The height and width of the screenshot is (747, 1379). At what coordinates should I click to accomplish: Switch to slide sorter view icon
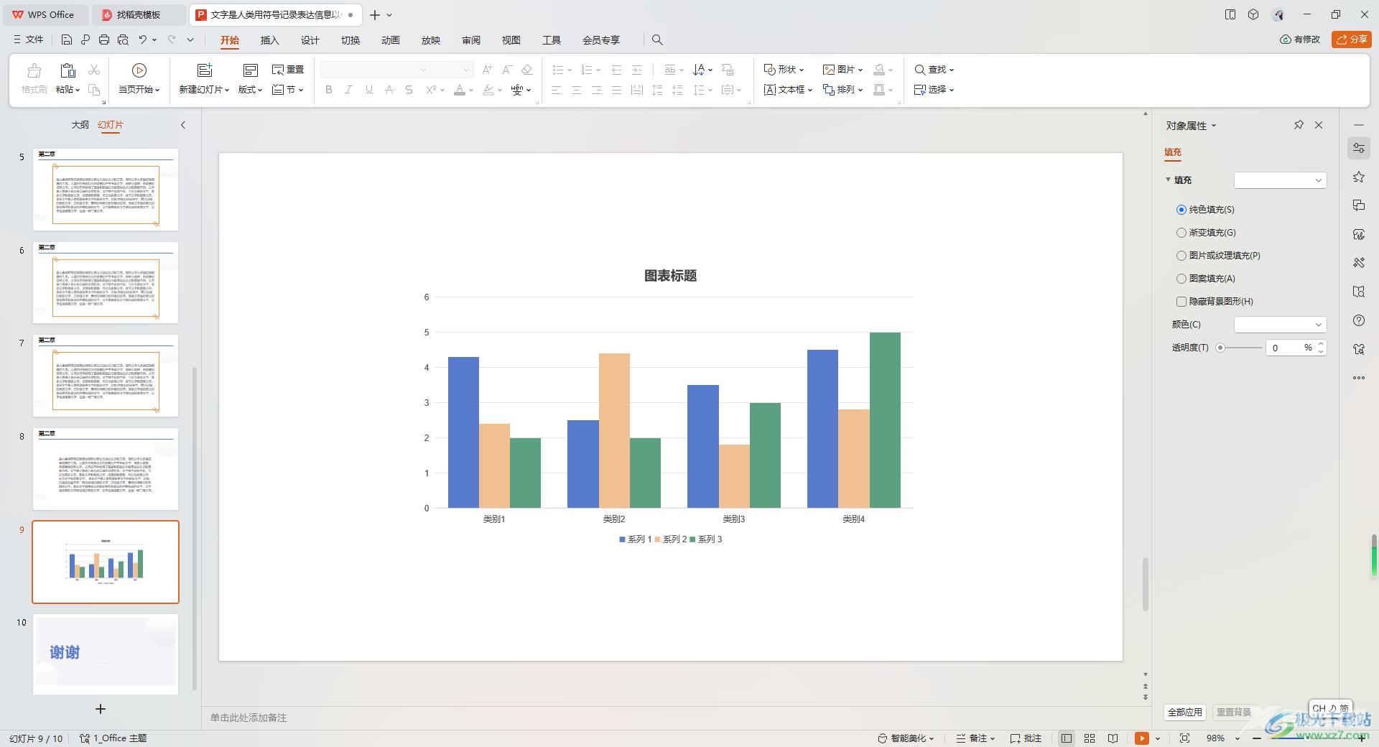click(1090, 738)
